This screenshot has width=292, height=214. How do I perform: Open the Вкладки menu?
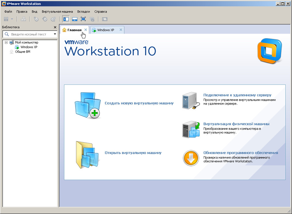pyautogui.click(x=84, y=12)
